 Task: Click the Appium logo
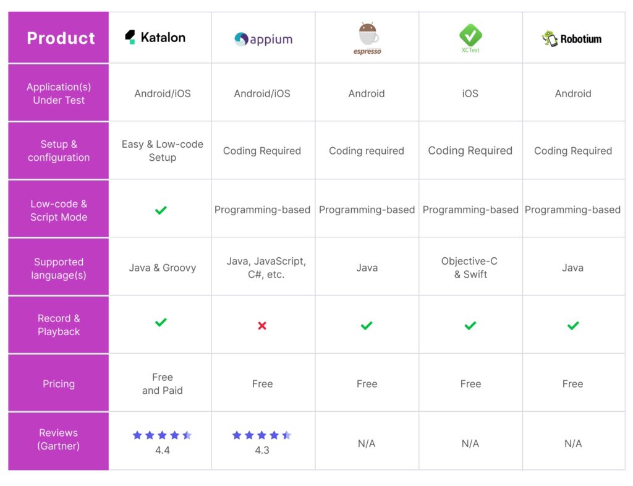coord(263,40)
